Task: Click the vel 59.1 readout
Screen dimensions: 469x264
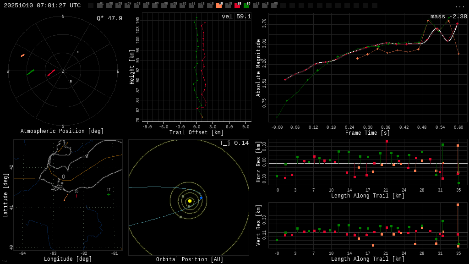Action: 236,16
